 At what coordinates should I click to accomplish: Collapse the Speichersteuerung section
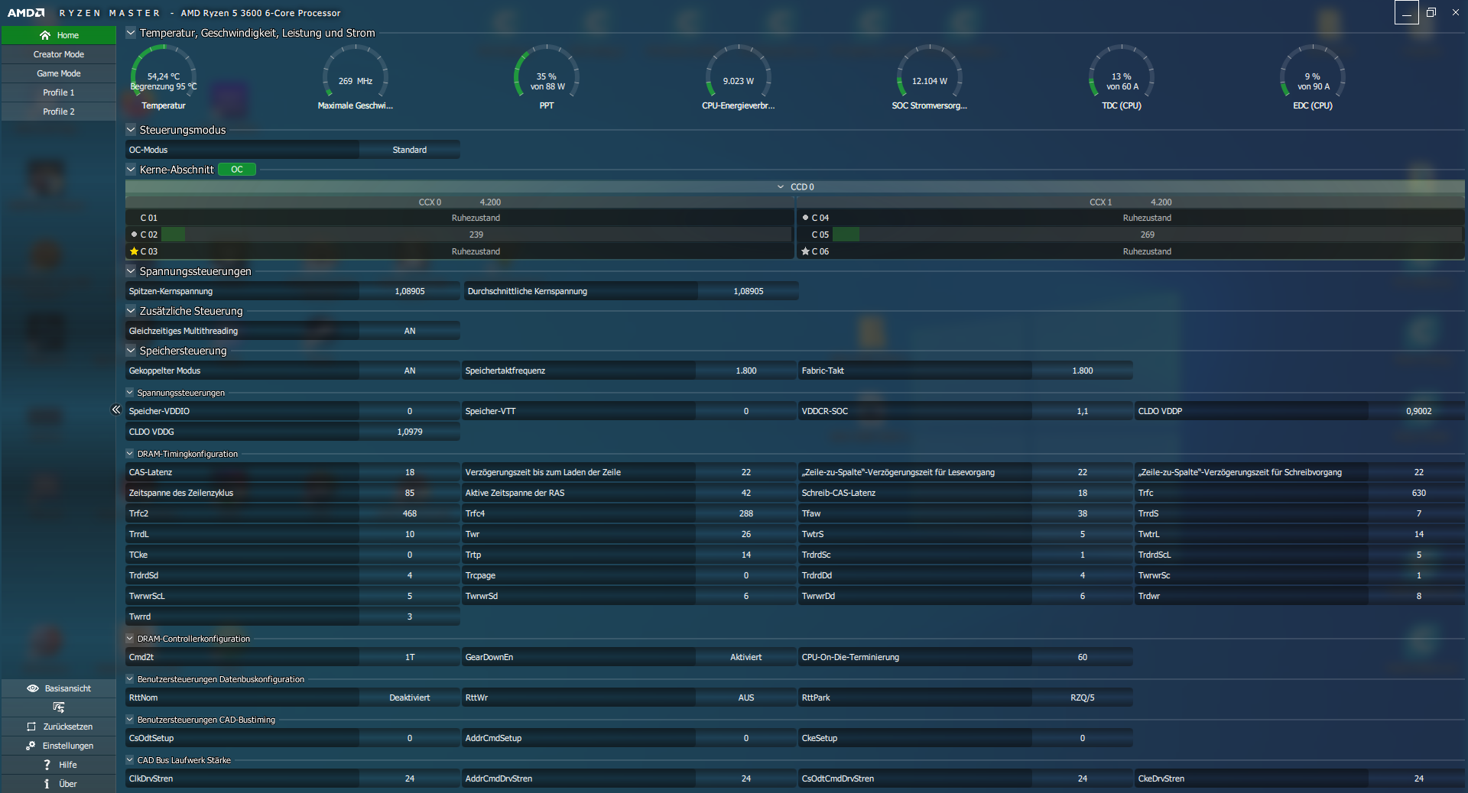coord(131,351)
